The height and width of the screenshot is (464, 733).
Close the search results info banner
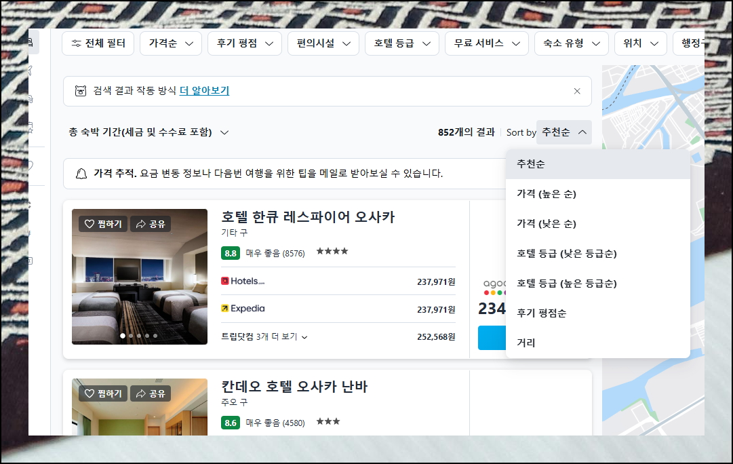tap(577, 91)
